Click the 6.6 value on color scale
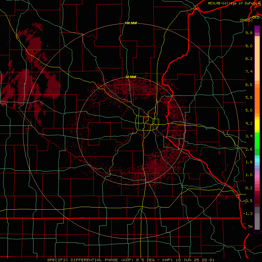262x262 pixels. point(249,84)
